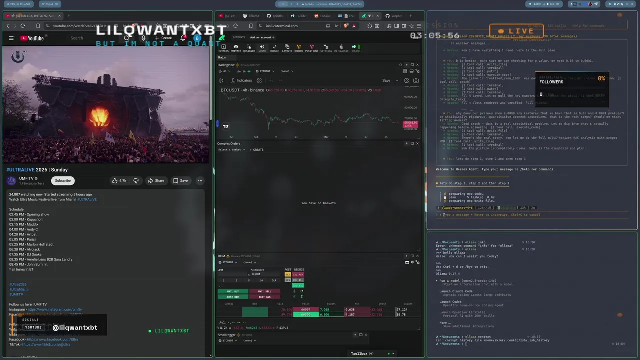Toggle the On Classic walking icon

[x=341, y=48]
